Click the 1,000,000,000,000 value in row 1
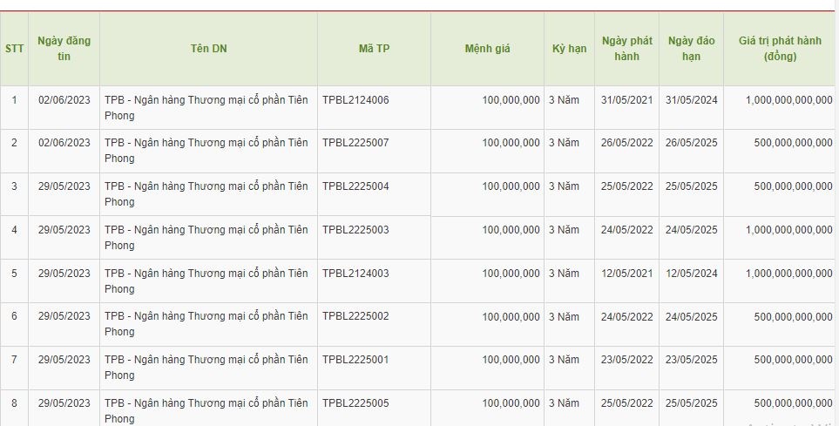Viewport: 839px width, 426px height. point(789,100)
